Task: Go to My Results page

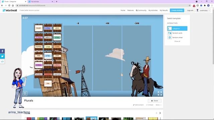Action: [164, 10]
